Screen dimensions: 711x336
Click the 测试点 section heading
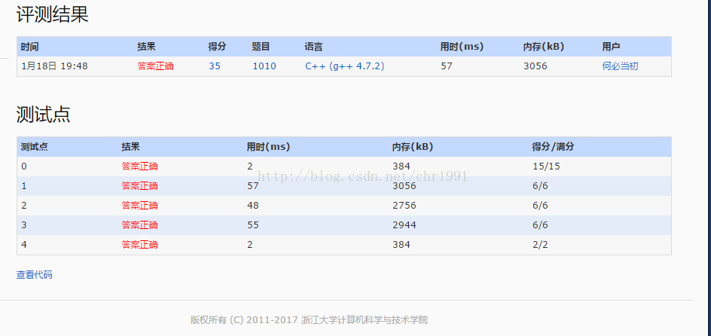click(44, 114)
